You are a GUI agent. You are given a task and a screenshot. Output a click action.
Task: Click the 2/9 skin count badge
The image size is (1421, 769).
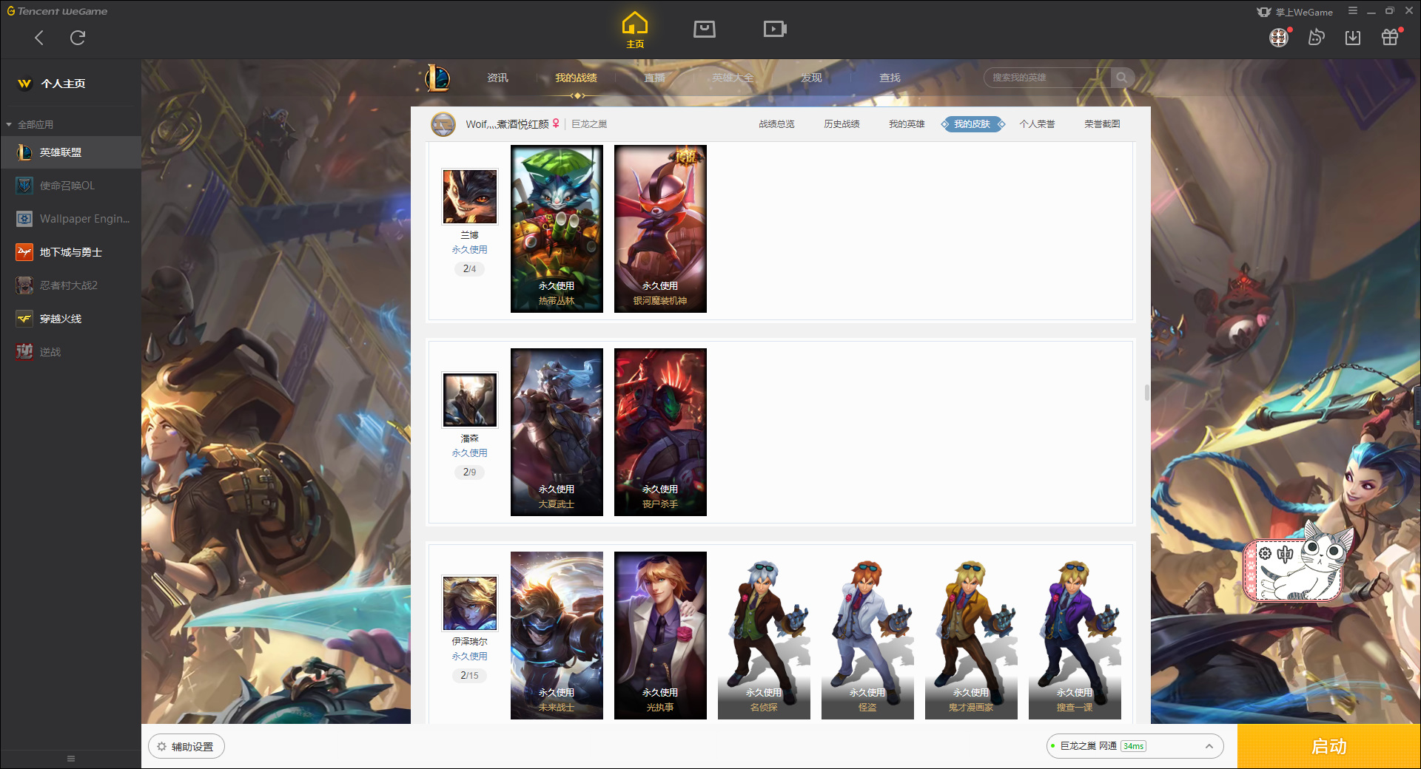tap(469, 472)
